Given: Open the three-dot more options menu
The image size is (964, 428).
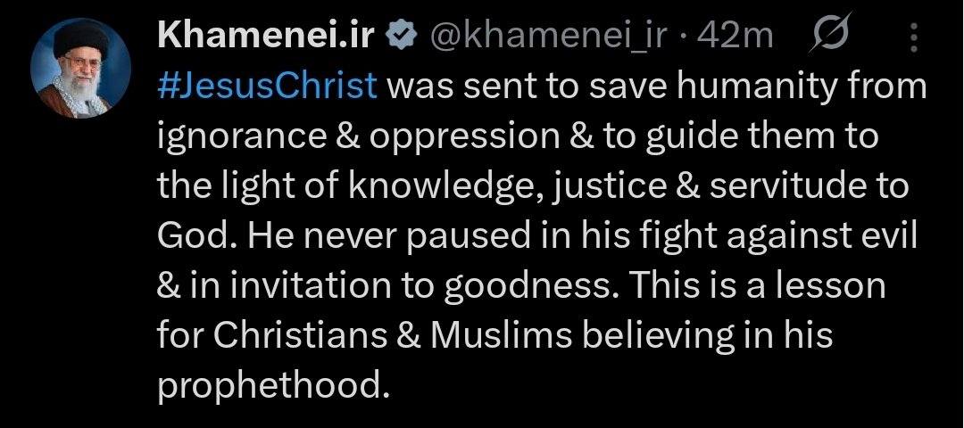Looking at the screenshot, I should tap(913, 37).
